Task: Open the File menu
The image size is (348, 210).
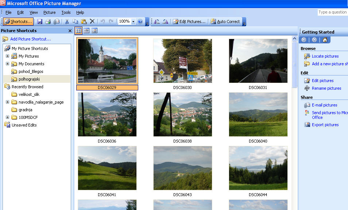Action: point(8,12)
